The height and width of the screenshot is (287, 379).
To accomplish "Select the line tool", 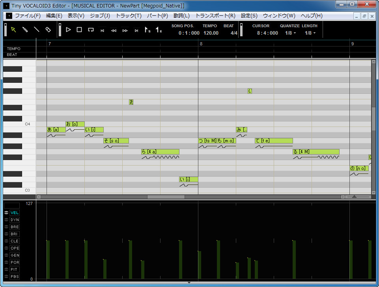I will [x=37, y=30].
